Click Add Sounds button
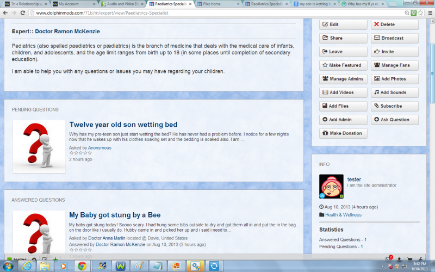Screen dimensions: 435x272 point(395,92)
